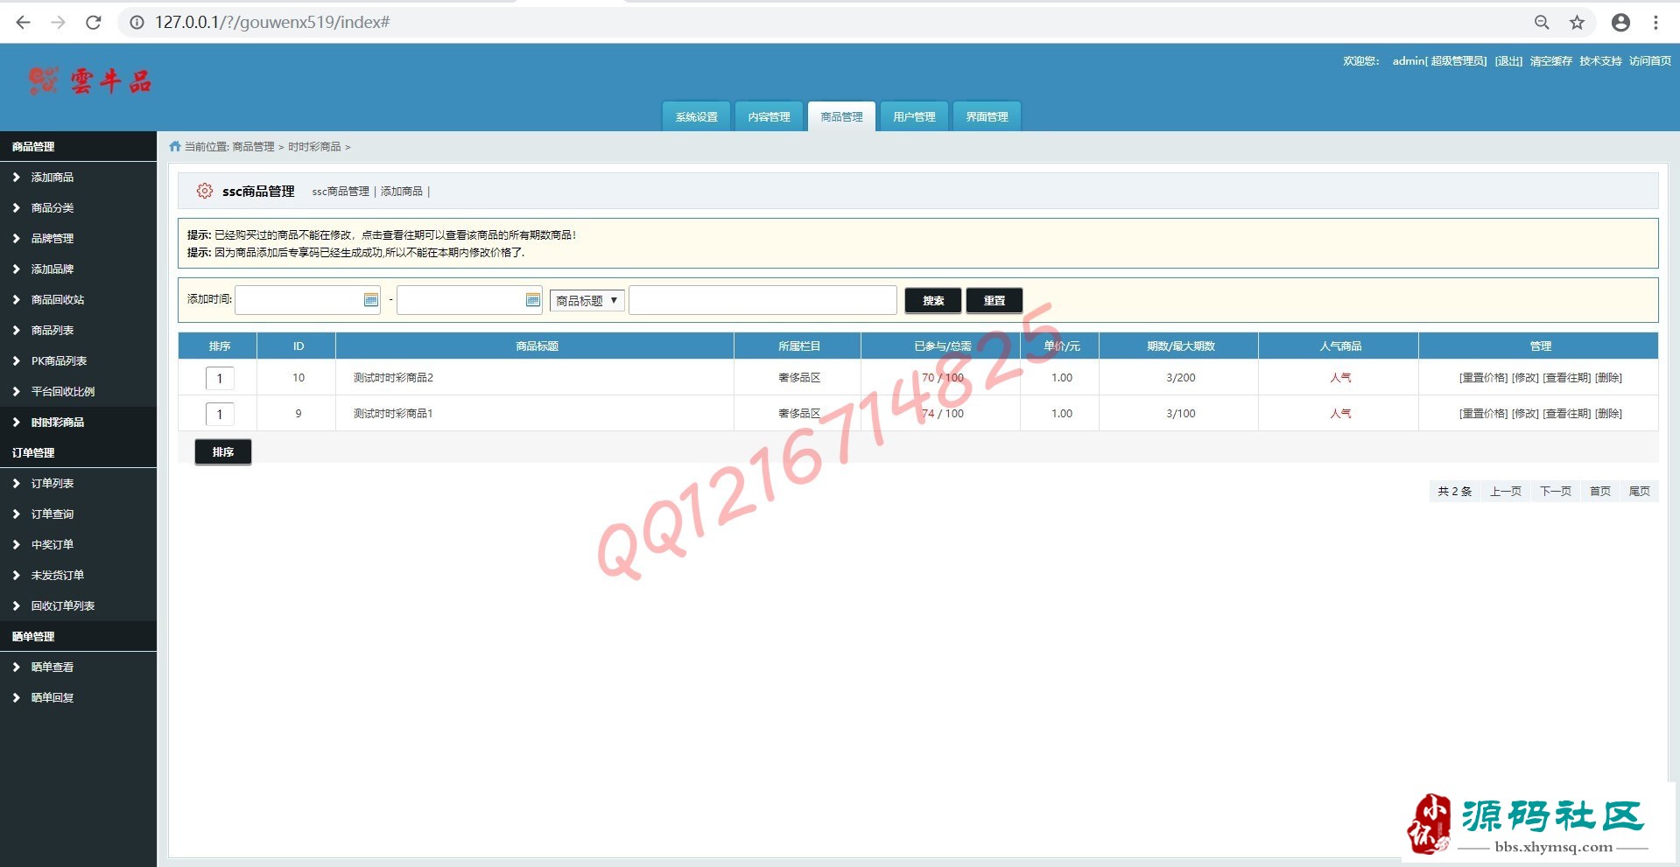This screenshot has height=867, width=1680.
Task: Click 修改 for 测试时时彩商品2
Action: (1525, 377)
